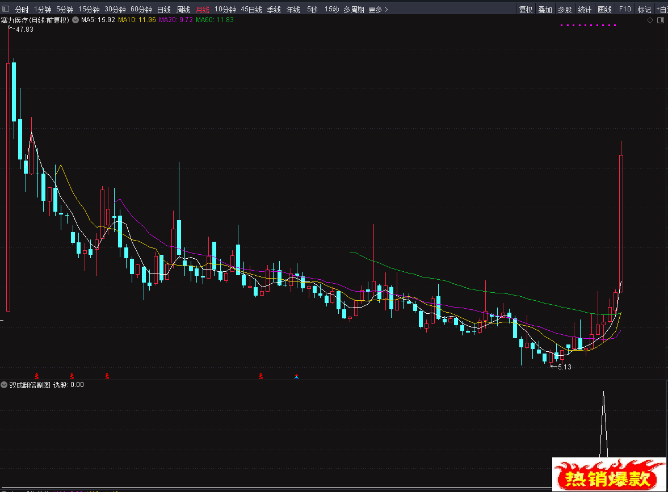Select the 15秒 period tab
The image size is (668, 492).
click(332, 10)
